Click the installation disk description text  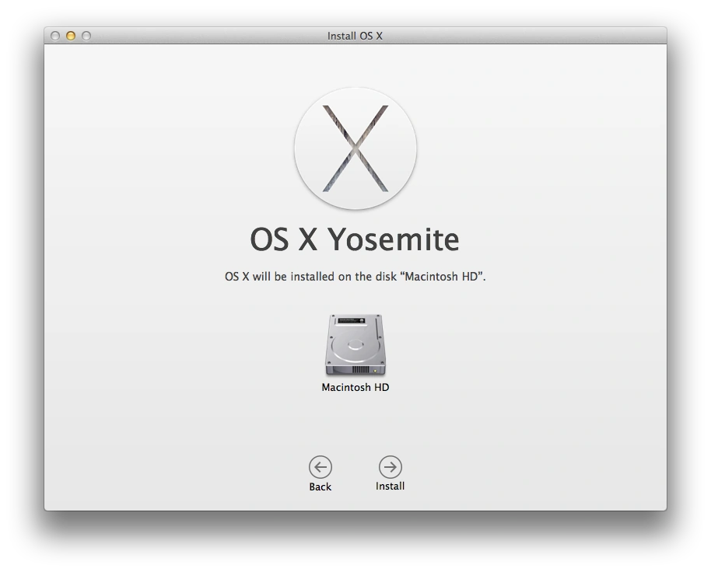(x=355, y=276)
